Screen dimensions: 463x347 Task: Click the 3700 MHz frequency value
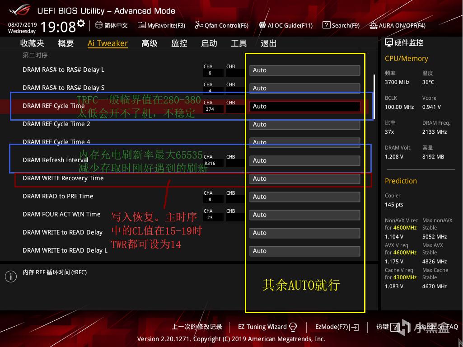(397, 82)
